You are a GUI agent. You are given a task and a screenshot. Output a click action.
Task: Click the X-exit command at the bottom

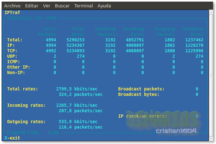coord(12,138)
